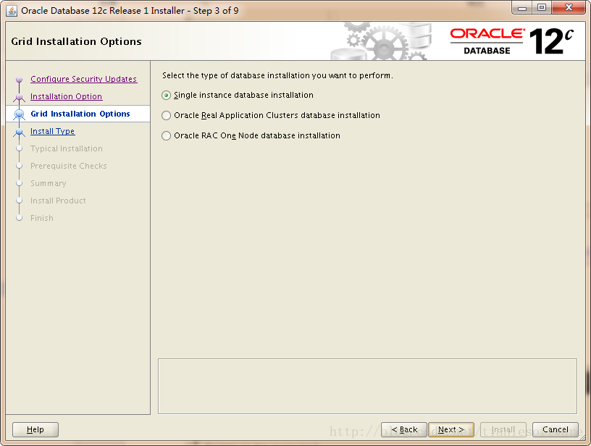Image resolution: width=591 pixels, height=446 pixels.
Task: Return to Installation Option step
Action: (67, 96)
